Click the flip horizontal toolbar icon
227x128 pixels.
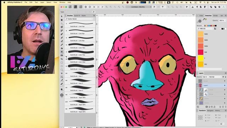[193, 7]
